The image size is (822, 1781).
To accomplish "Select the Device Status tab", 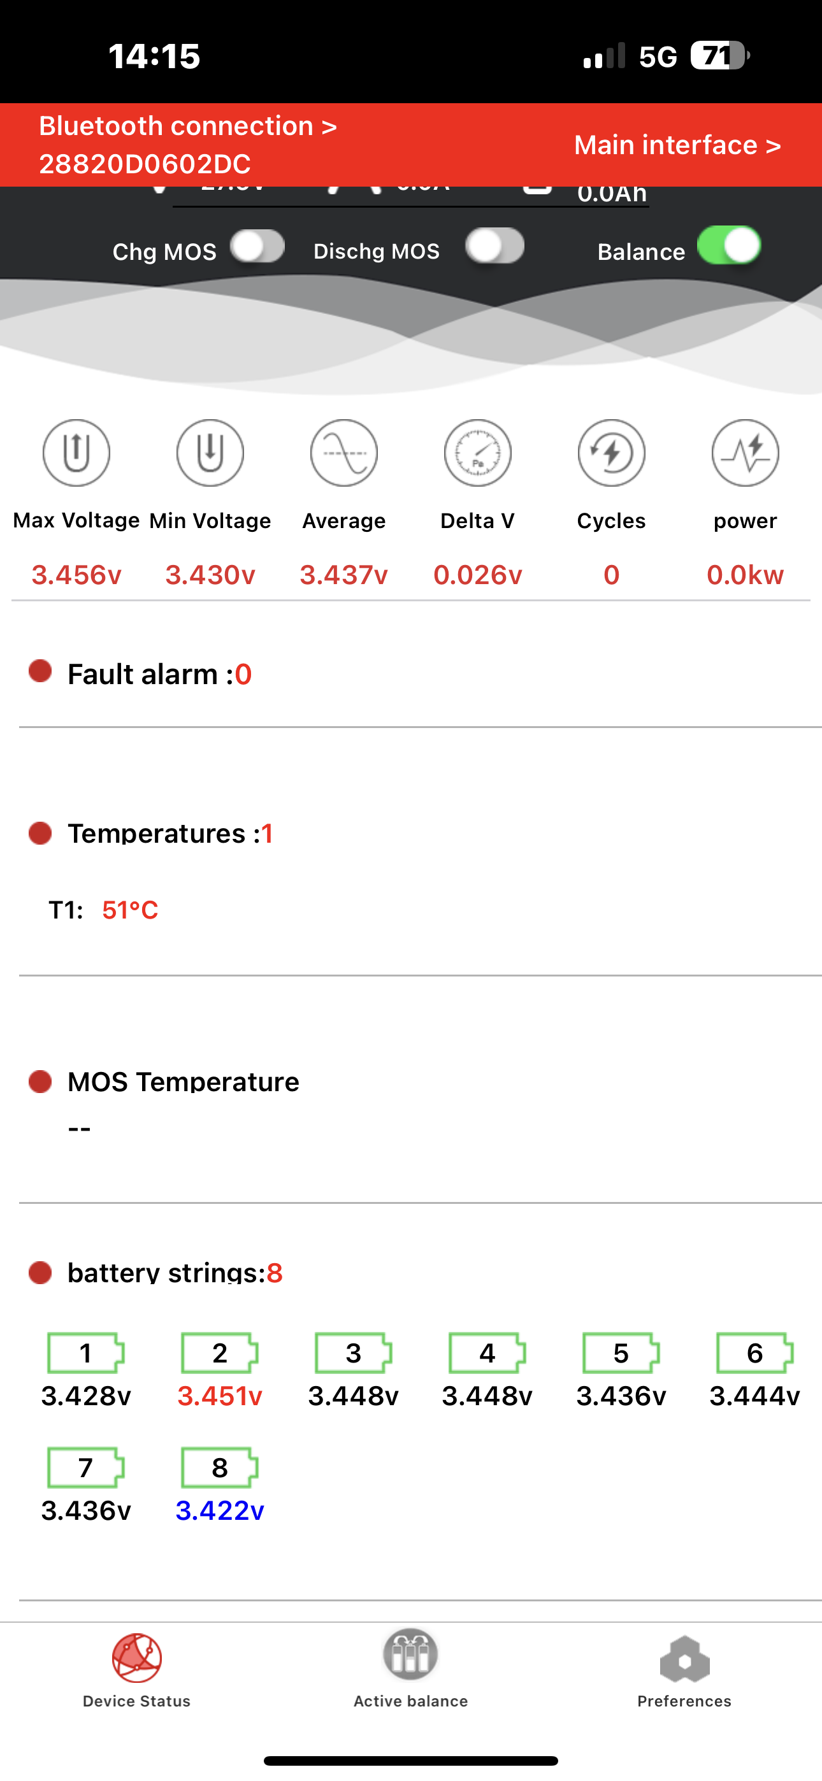I will point(137,1669).
